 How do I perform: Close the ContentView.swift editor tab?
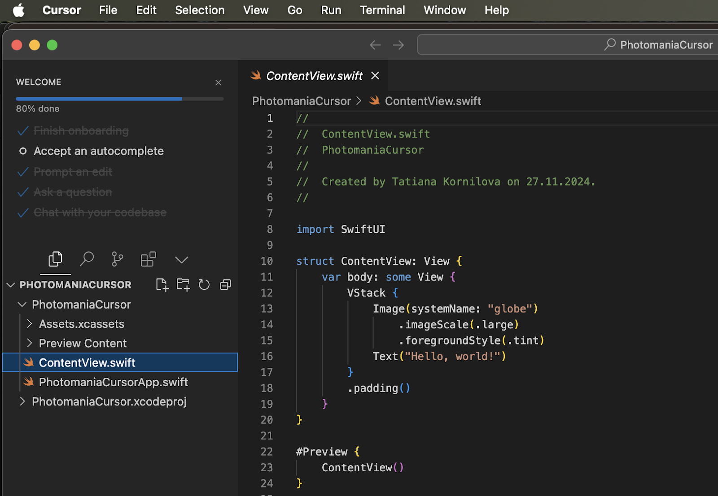click(375, 76)
